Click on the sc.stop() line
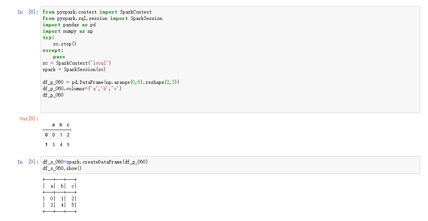The width and height of the screenshot is (428, 221). click(x=65, y=44)
